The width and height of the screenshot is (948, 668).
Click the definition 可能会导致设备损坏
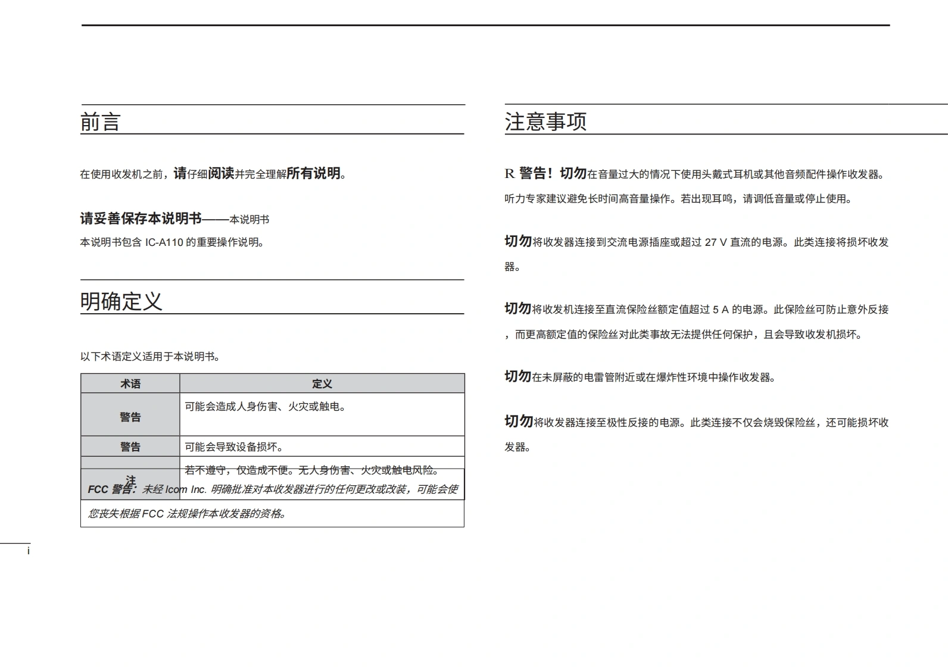235,447
